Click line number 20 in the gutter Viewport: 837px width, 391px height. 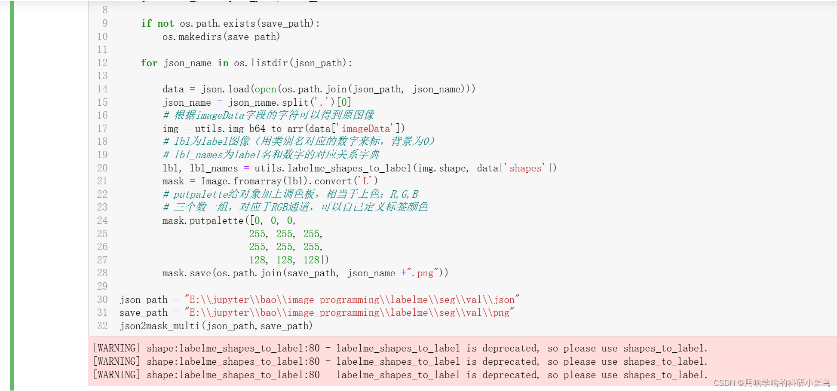tap(102, 168)
